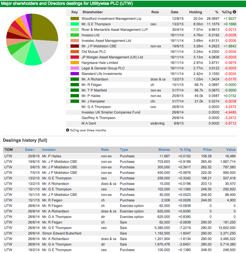The height and width of the screenshot is (253, 246).
Task: Click the Invesco Ltd green key swatch
Action: point(75,35)
